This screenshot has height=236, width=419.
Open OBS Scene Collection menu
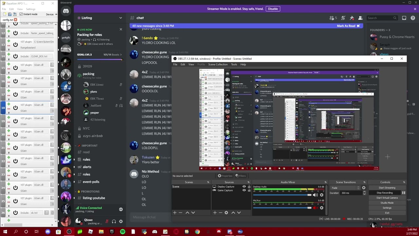tap(218, 64)
